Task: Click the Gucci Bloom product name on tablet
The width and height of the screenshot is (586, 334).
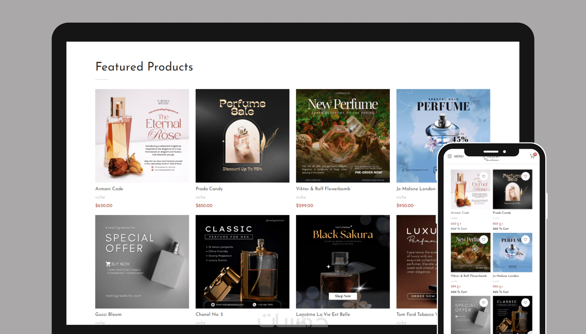Action: pos(108,314)
